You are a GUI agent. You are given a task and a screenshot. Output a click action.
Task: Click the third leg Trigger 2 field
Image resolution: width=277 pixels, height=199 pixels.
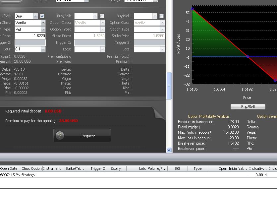click(149, 42)
